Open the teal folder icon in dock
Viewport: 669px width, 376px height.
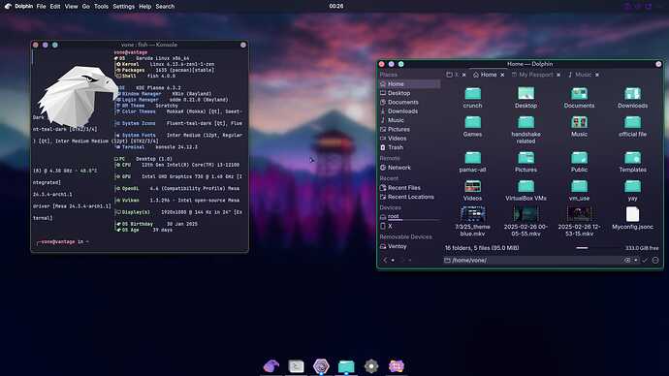346,365
